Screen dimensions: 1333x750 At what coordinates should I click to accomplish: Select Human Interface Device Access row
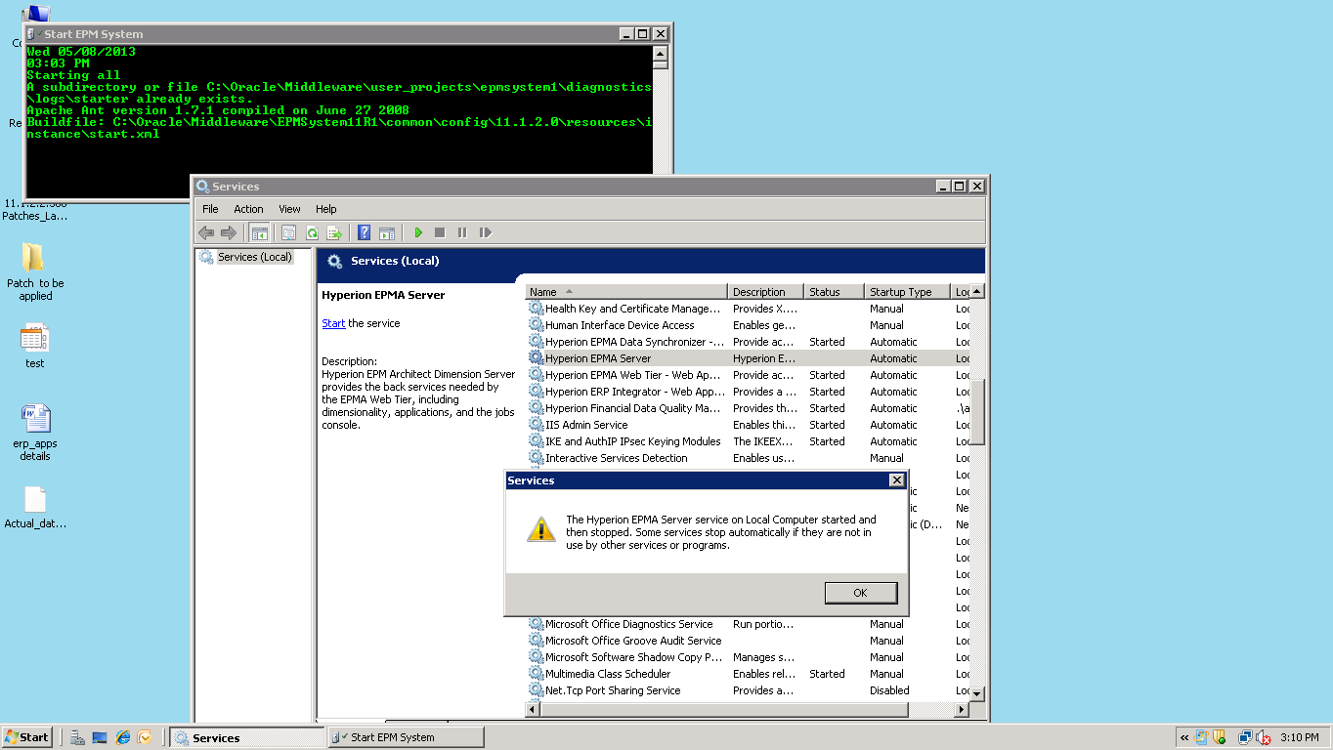pos(748,325)
